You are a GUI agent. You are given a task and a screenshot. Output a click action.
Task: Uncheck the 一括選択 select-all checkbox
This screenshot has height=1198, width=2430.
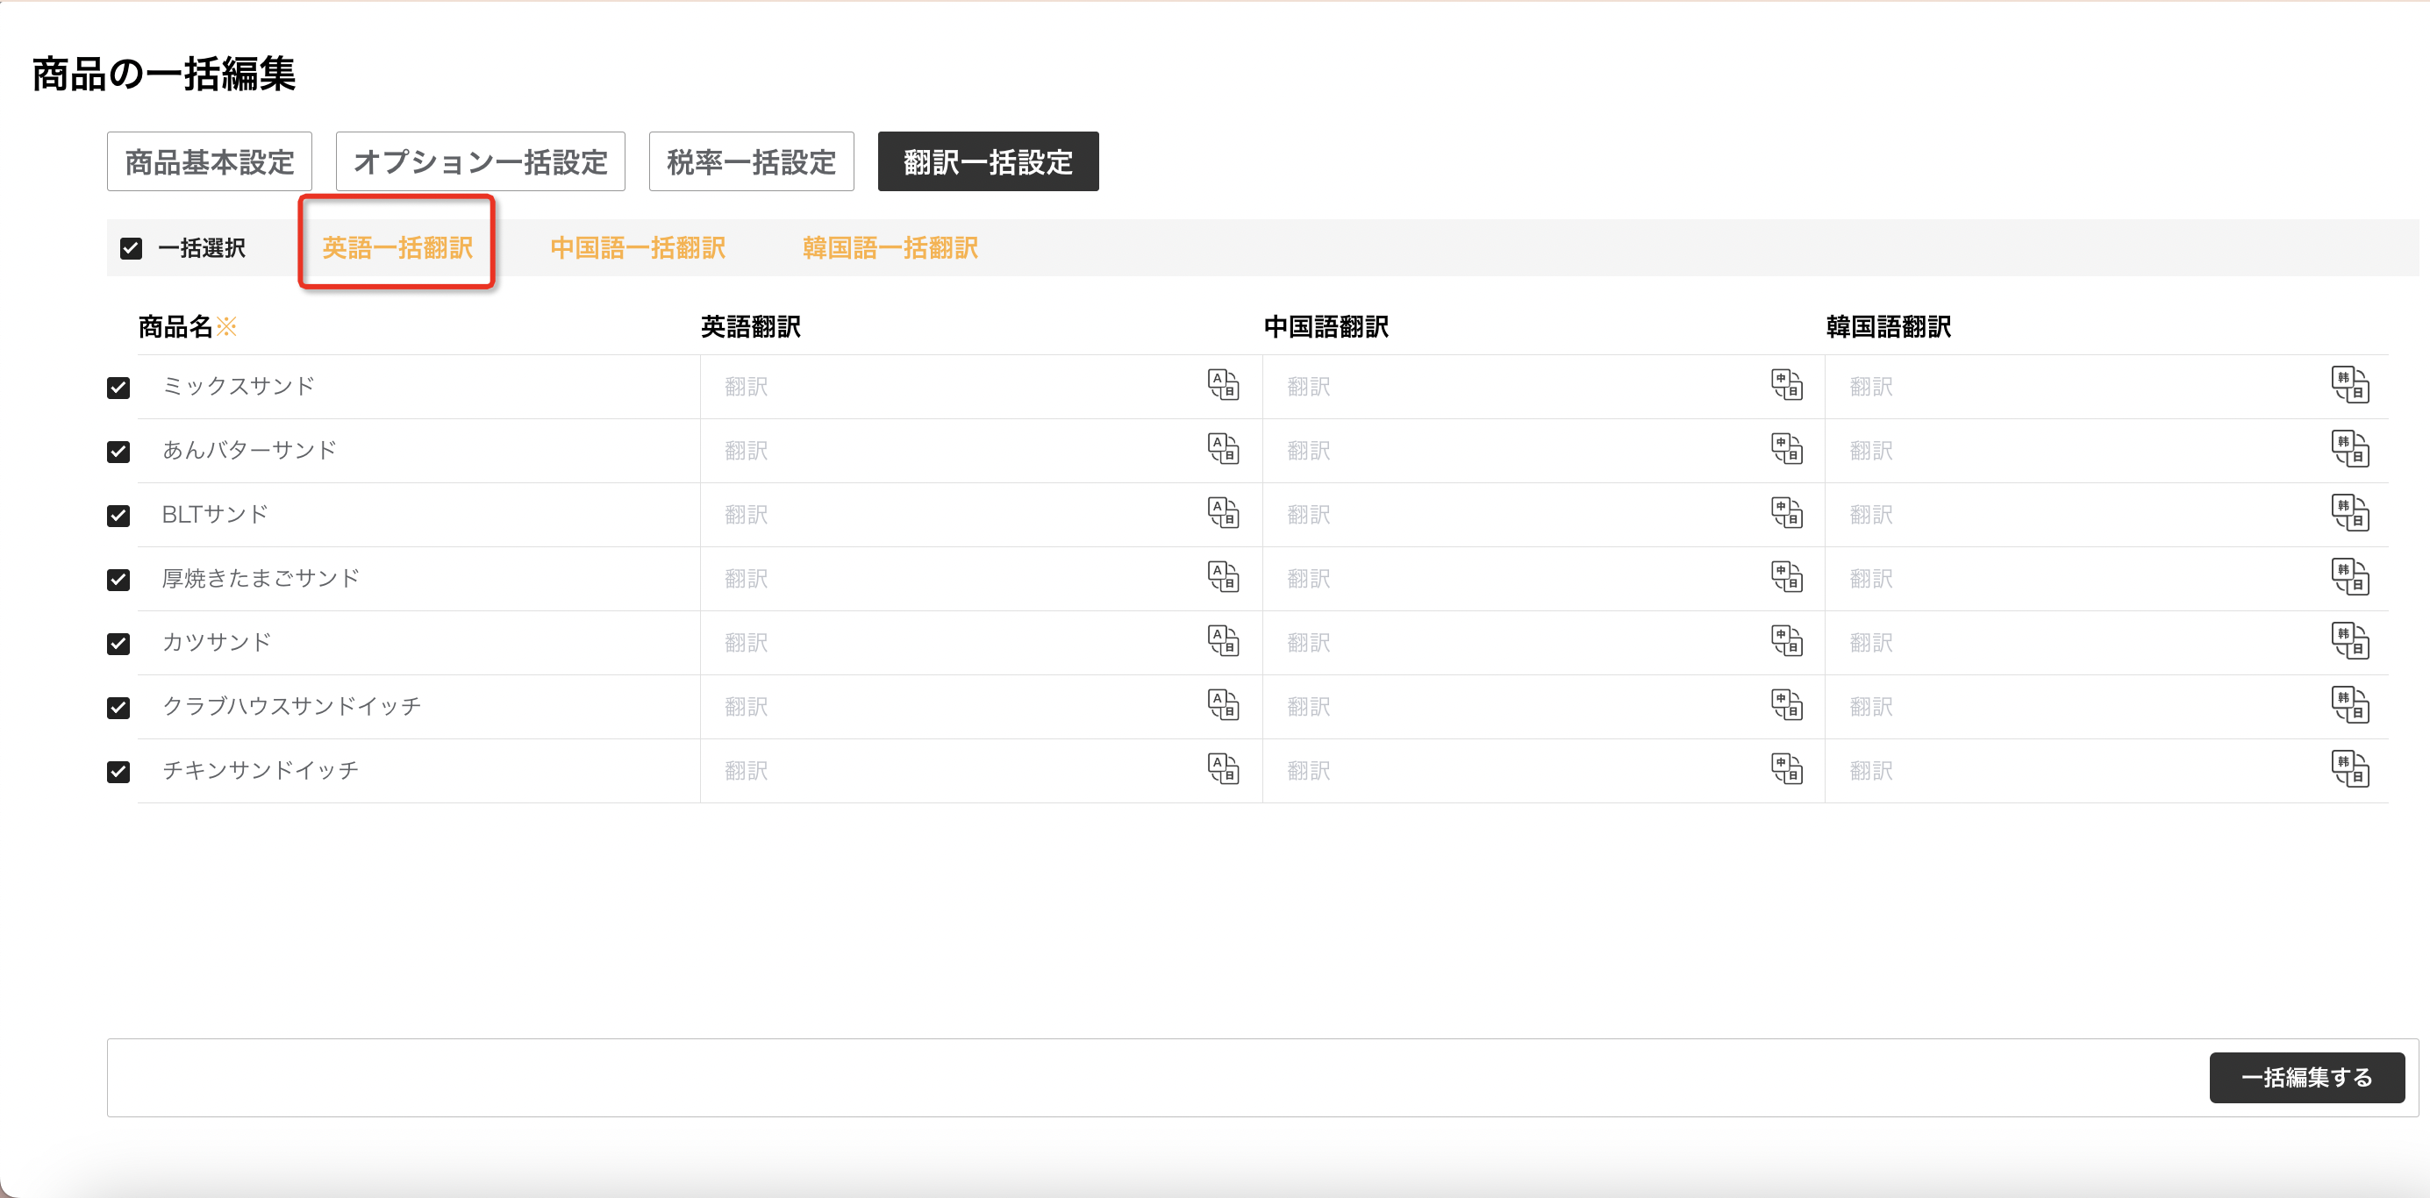coord(131,248)
